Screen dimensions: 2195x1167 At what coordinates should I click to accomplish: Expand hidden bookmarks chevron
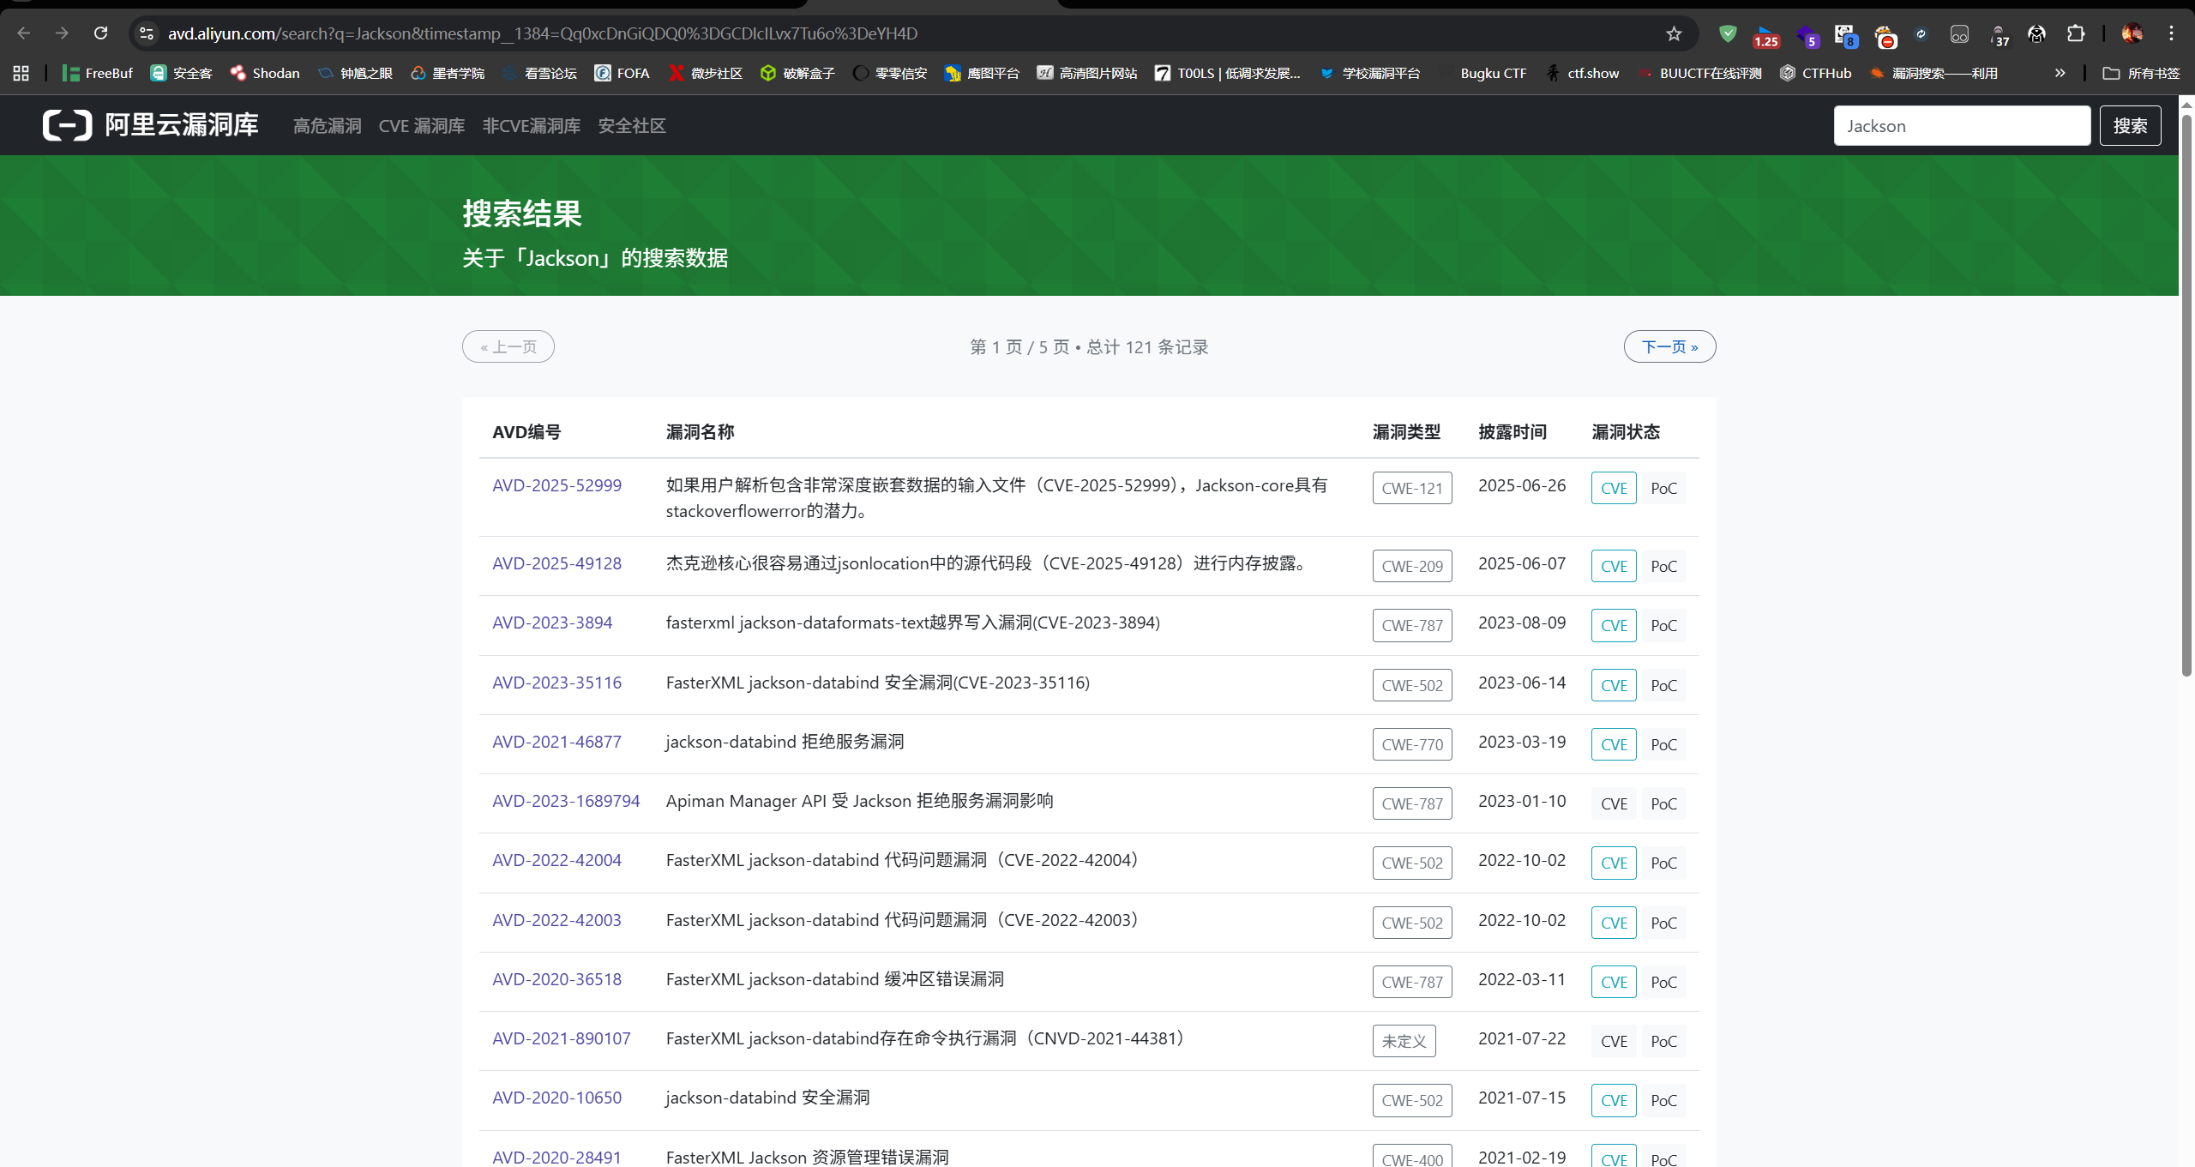click(x=2060, y=73)
